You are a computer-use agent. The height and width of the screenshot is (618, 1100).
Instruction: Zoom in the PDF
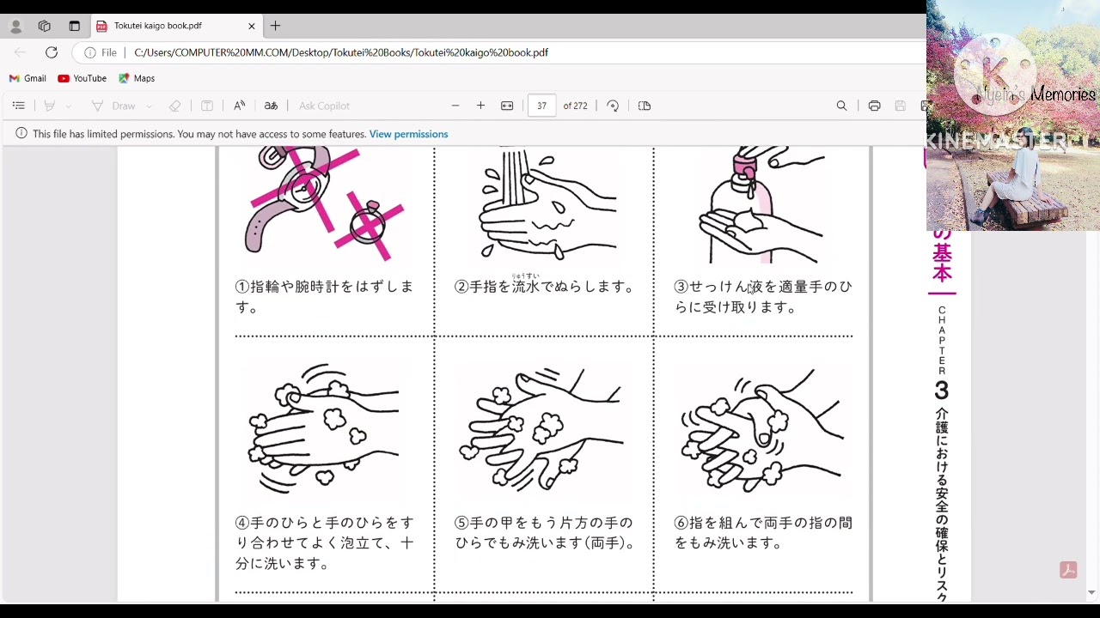[x=480, y=106]
